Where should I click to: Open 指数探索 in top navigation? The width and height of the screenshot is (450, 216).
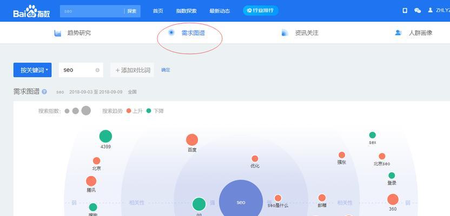point(186,11)
